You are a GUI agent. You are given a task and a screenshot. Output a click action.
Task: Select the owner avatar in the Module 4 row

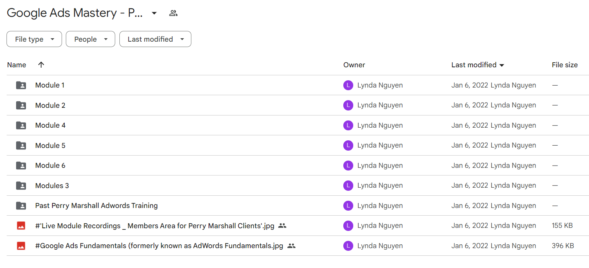(x=348, y=125)
